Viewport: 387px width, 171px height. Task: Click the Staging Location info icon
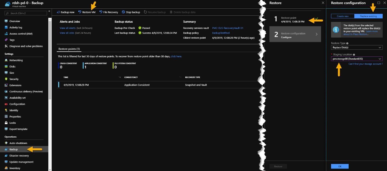point(354,55)
